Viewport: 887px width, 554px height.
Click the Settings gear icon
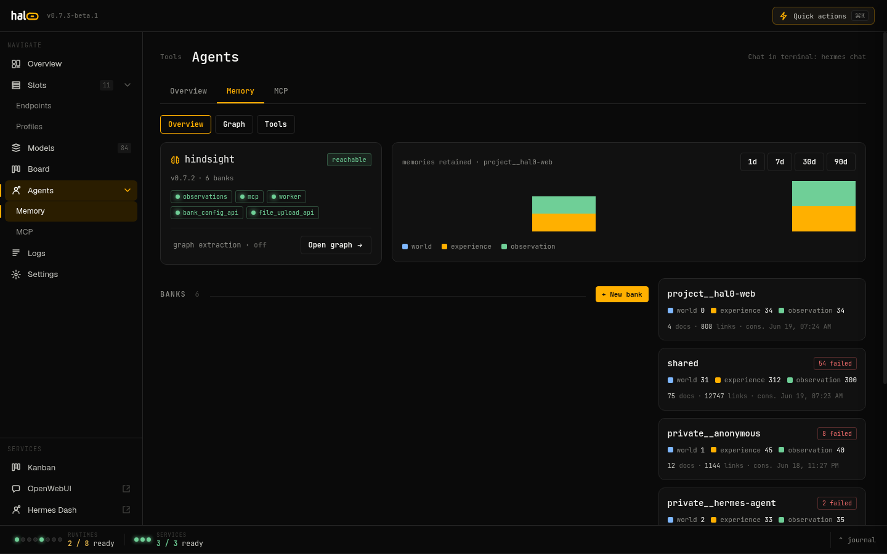pos(16,275)
